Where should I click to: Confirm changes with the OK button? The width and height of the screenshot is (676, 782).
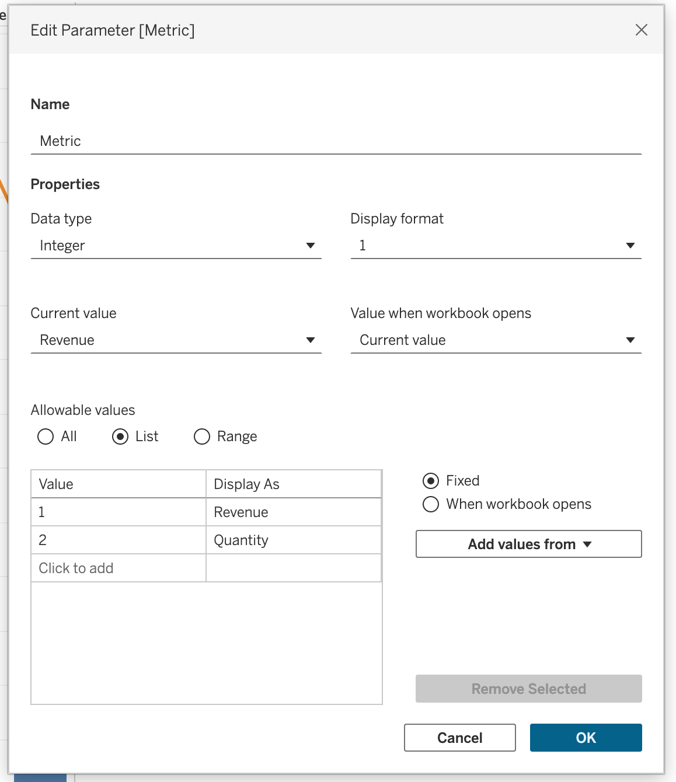(586, 738)
